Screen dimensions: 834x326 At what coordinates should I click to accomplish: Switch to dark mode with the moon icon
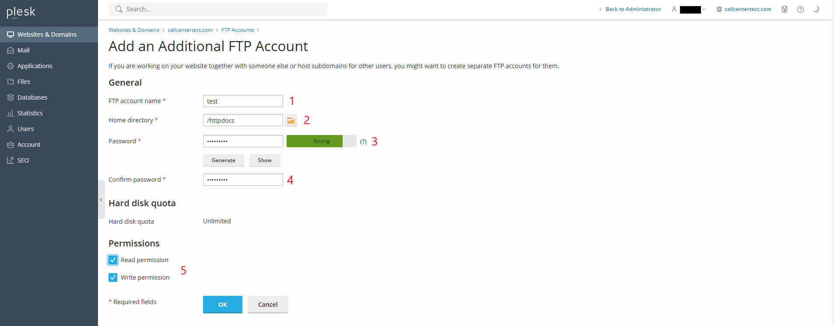point(816,9)
